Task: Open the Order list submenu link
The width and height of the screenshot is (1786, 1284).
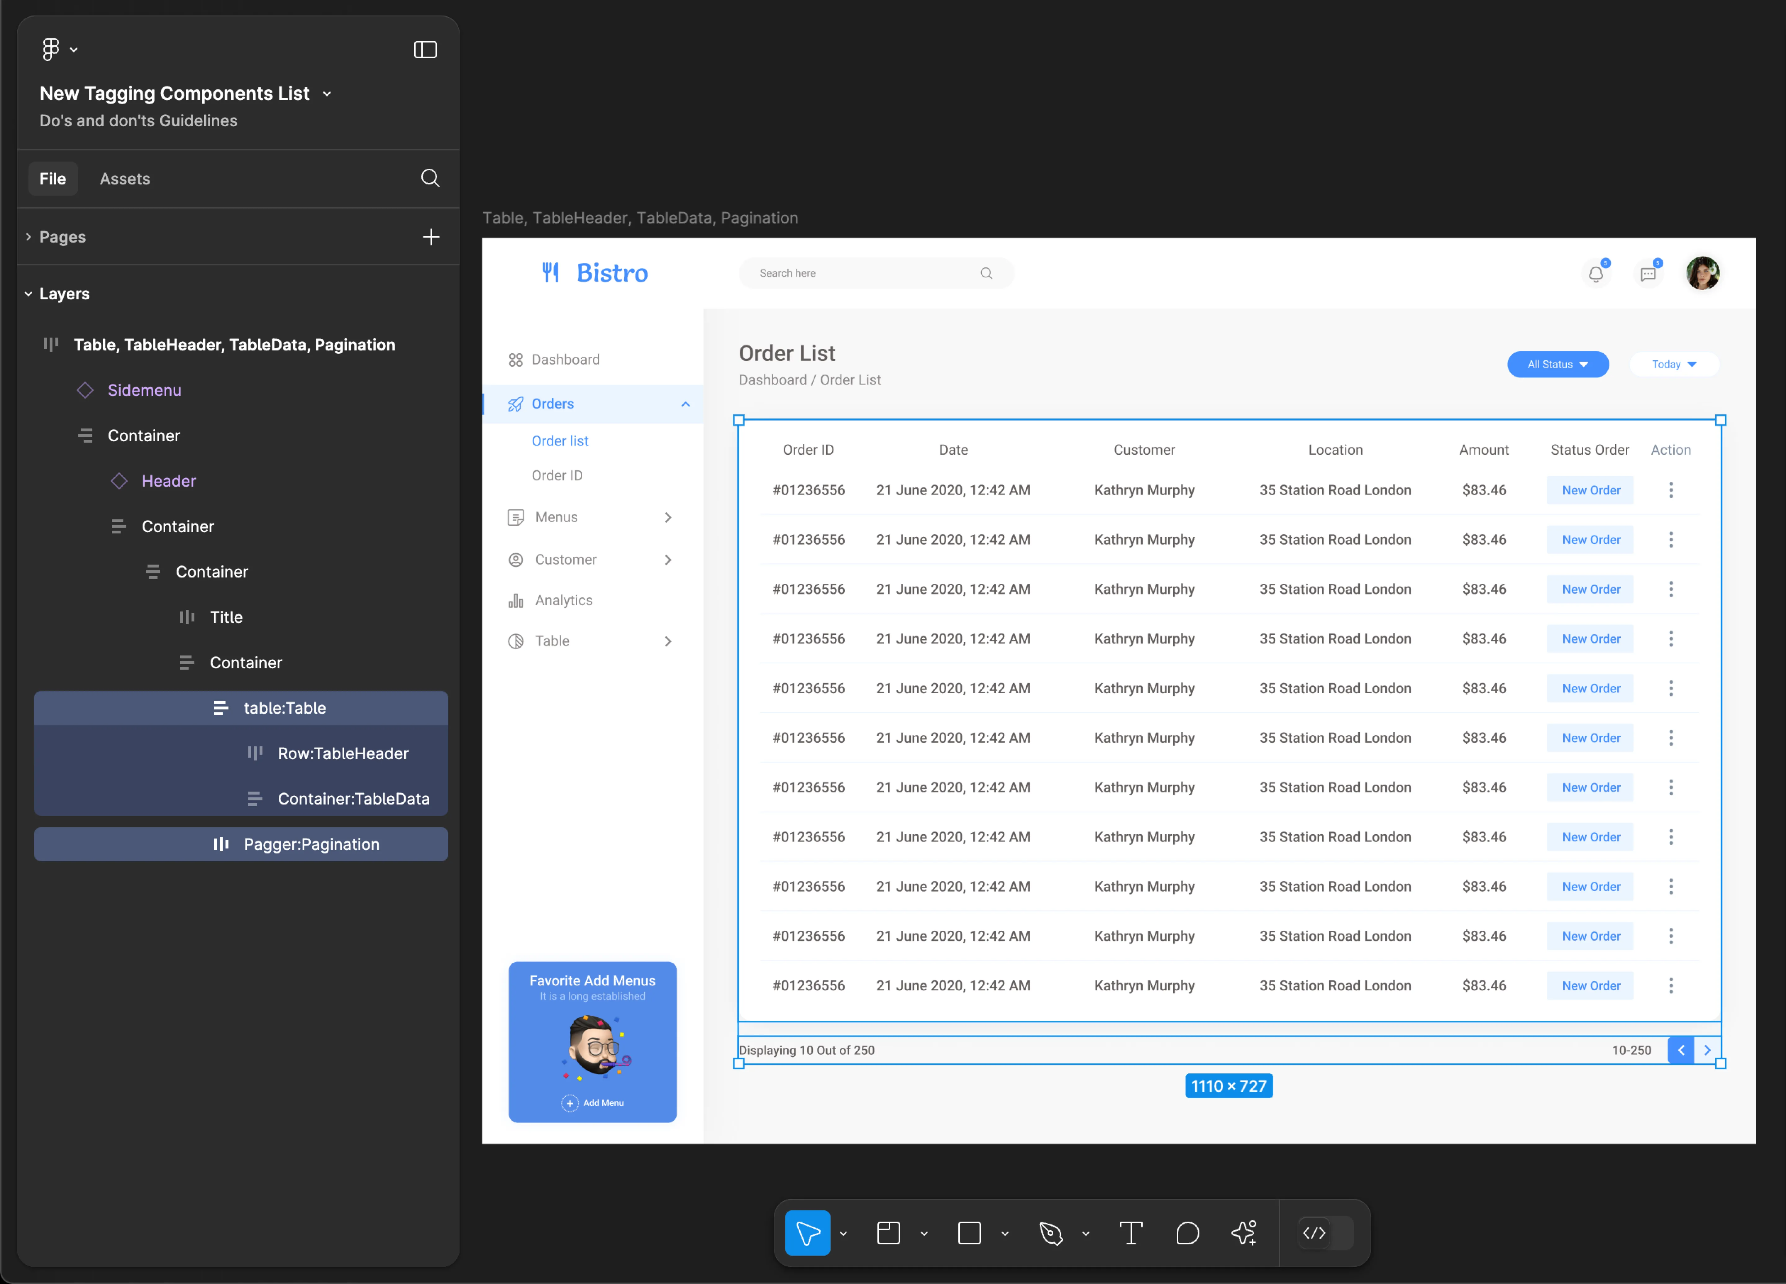Action: click(560, 440)
